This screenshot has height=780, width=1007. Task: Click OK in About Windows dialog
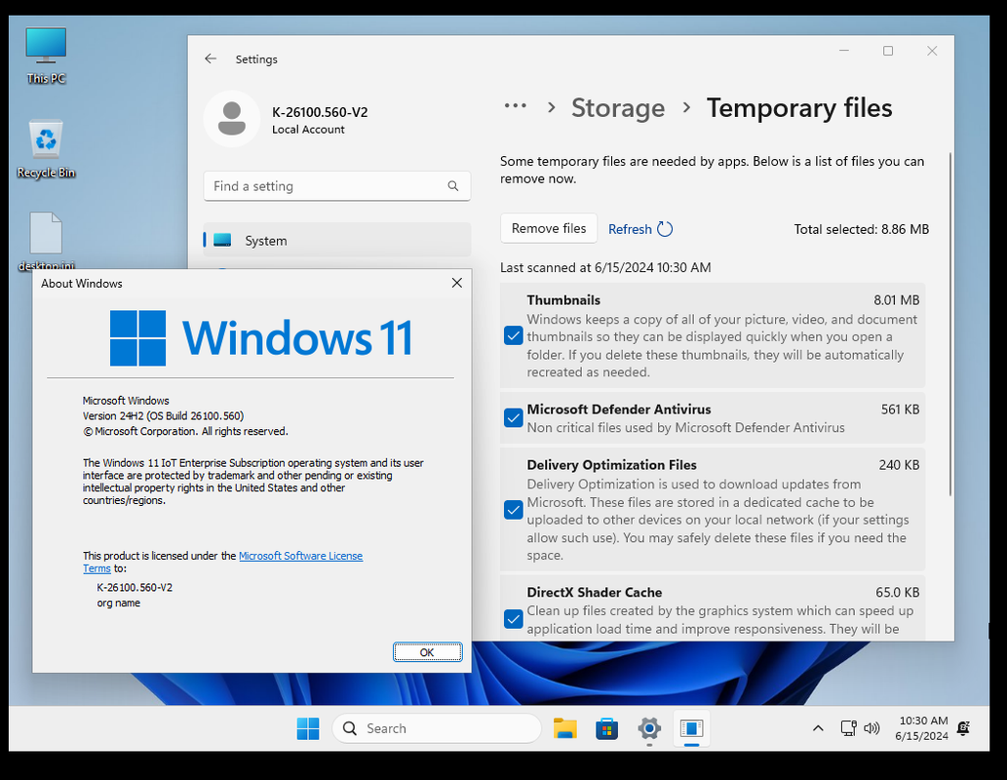tap(427, 652)
